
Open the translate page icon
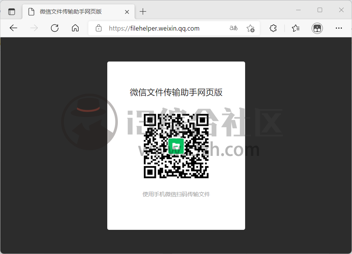coord(233,28)
